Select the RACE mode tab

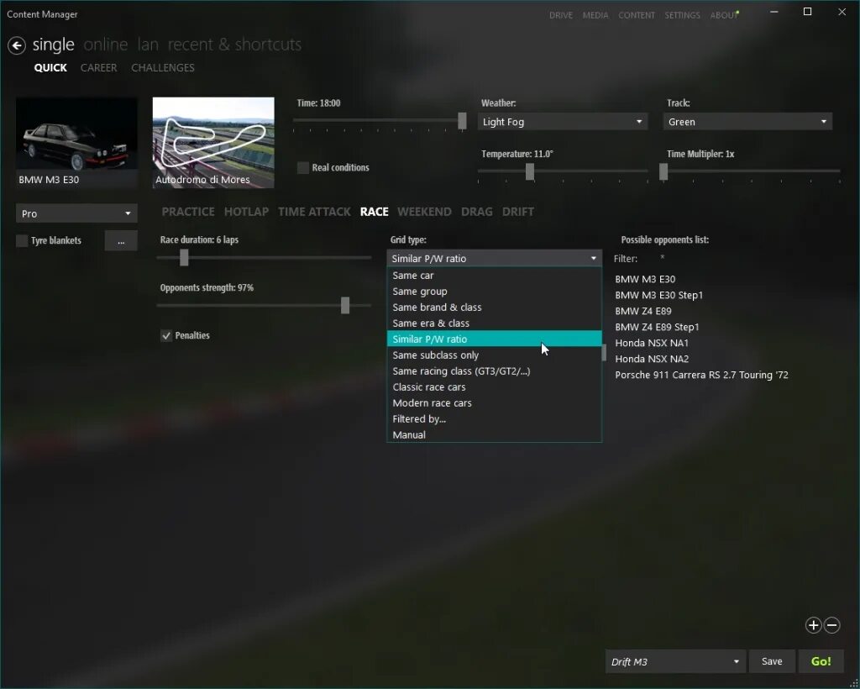[x=374, y=212]
